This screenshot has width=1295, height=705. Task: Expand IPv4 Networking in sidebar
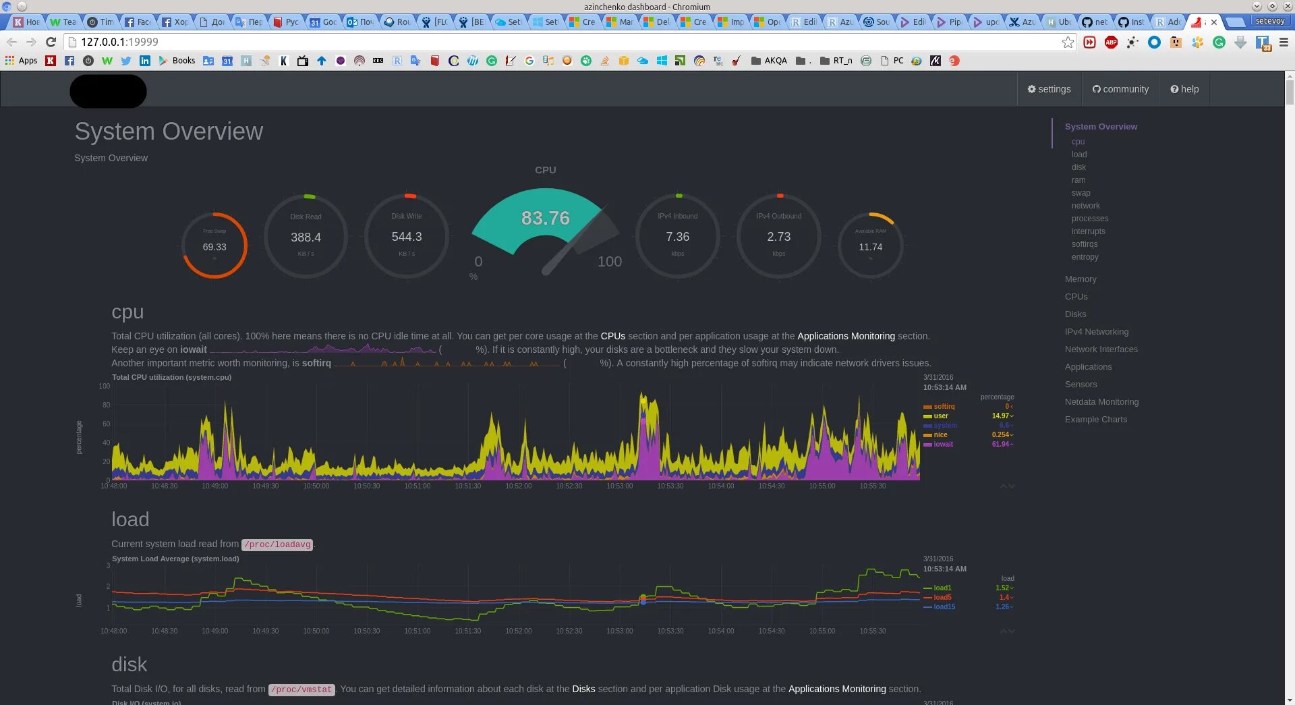point(1097,332)
